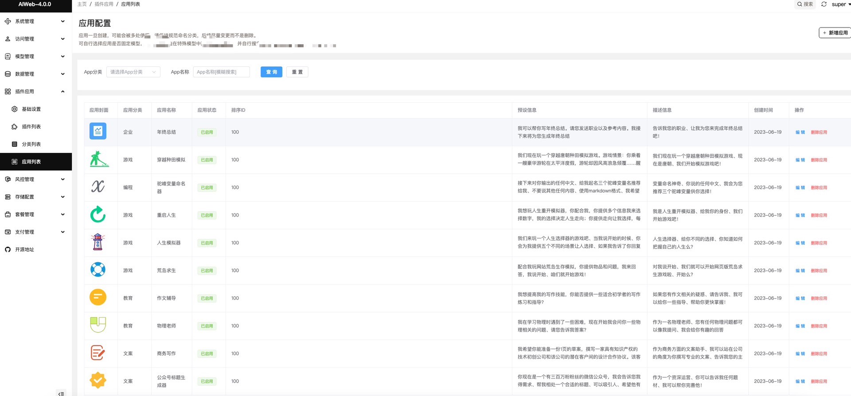Collapse sidebar using bottom toggle icon
851x396 pixels.
pos(61,393)
